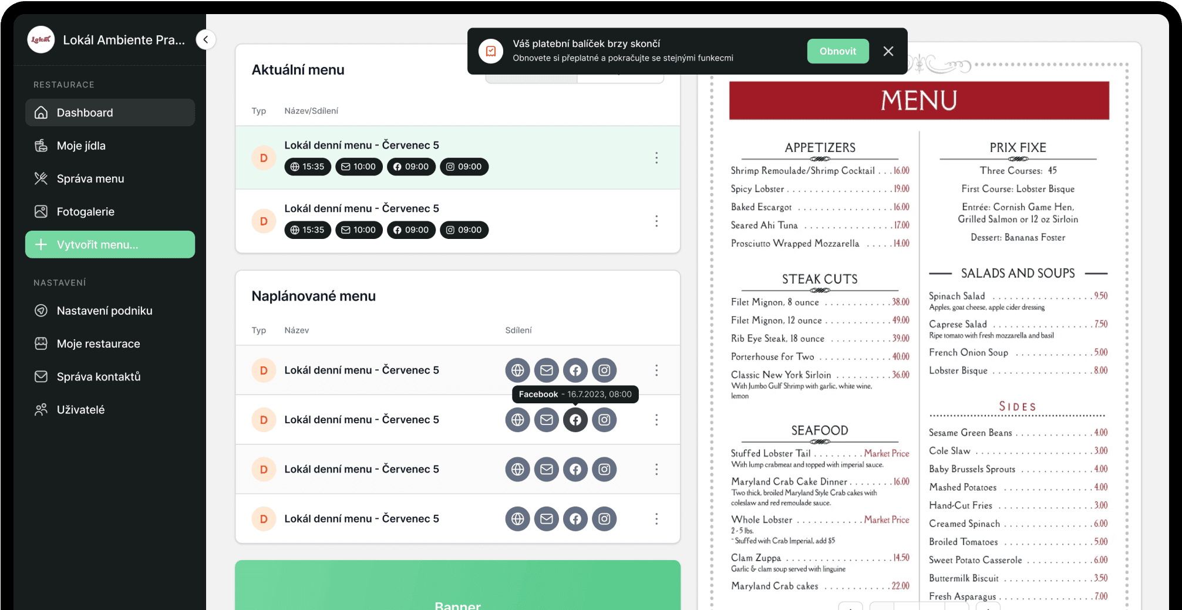Open Fotogalerie from the sidebar

click(x=86, y=211)
